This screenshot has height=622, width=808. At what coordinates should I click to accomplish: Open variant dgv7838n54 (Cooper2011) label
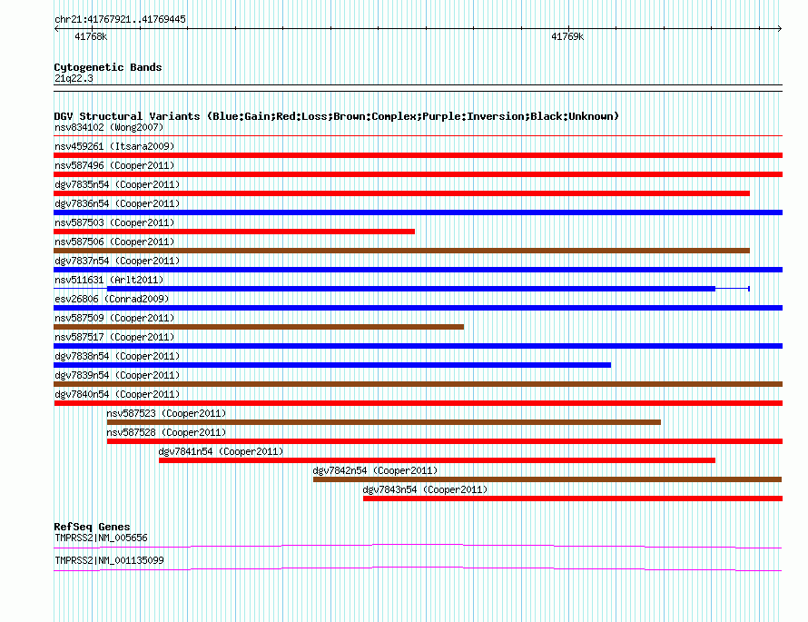pos(117,356)
